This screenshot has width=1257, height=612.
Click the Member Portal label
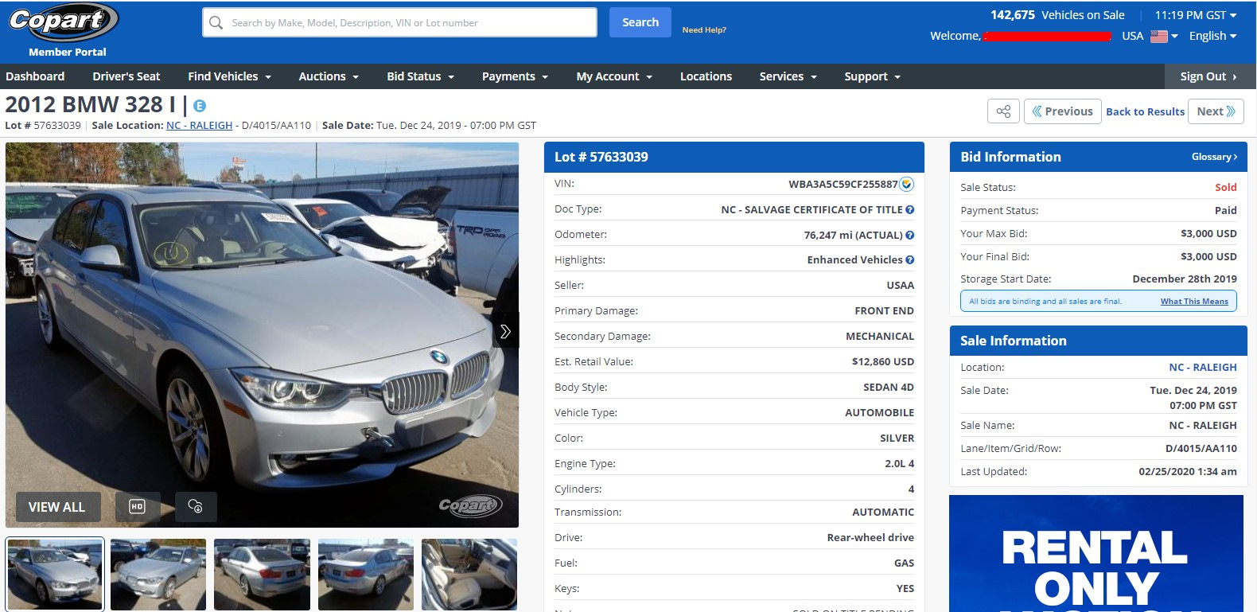[68, 52]
